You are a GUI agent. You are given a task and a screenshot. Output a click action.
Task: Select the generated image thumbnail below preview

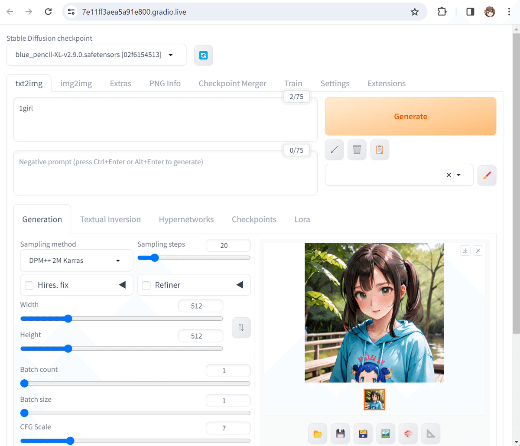(x=374, y=400)
